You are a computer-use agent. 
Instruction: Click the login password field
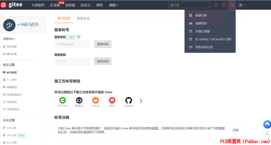[73, 61]
